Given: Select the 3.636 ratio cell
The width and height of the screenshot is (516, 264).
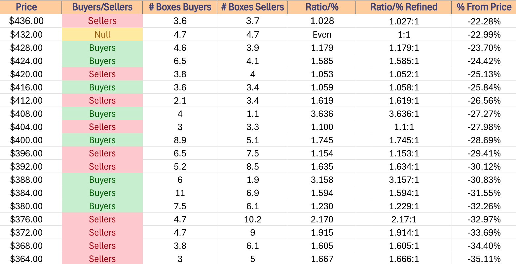Looking at the screenshot, I should point(322,114).
